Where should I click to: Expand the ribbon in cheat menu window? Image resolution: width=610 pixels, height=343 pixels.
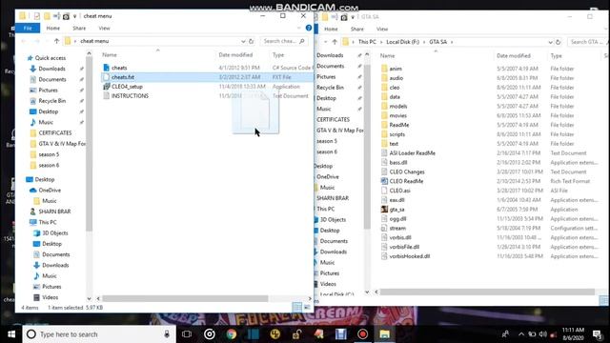299,28
